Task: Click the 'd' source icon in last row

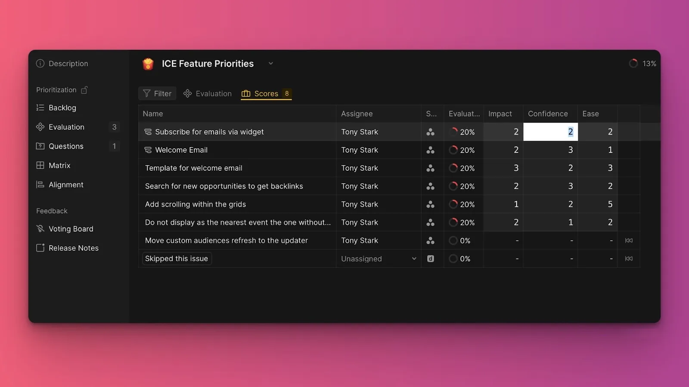Action: coord(430,259)
